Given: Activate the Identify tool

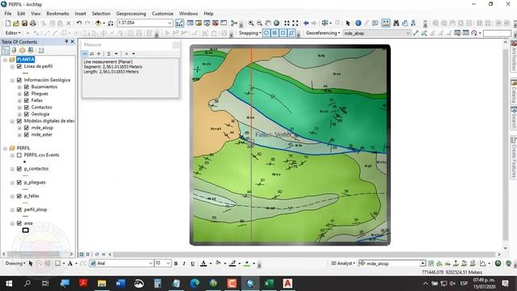Looking at the screenshot, I should point(358,23).
